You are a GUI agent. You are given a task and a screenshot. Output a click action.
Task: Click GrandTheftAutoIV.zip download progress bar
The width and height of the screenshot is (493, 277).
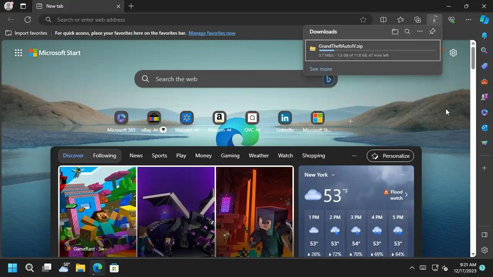[x=377, y=50]
